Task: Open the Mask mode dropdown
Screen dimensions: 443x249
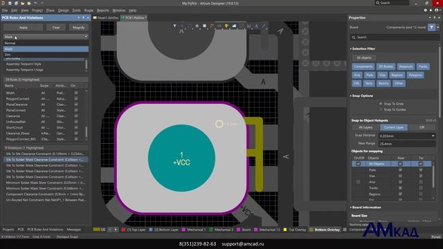Action: [x=46, y=37]
